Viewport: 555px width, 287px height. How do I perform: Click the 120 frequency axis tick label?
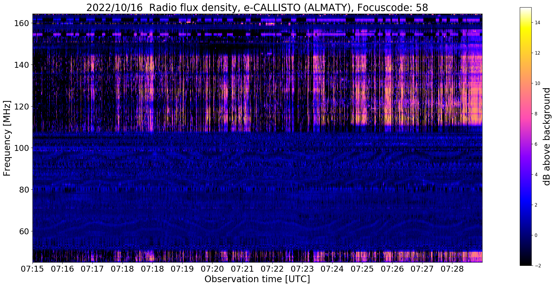coord(22,107)
